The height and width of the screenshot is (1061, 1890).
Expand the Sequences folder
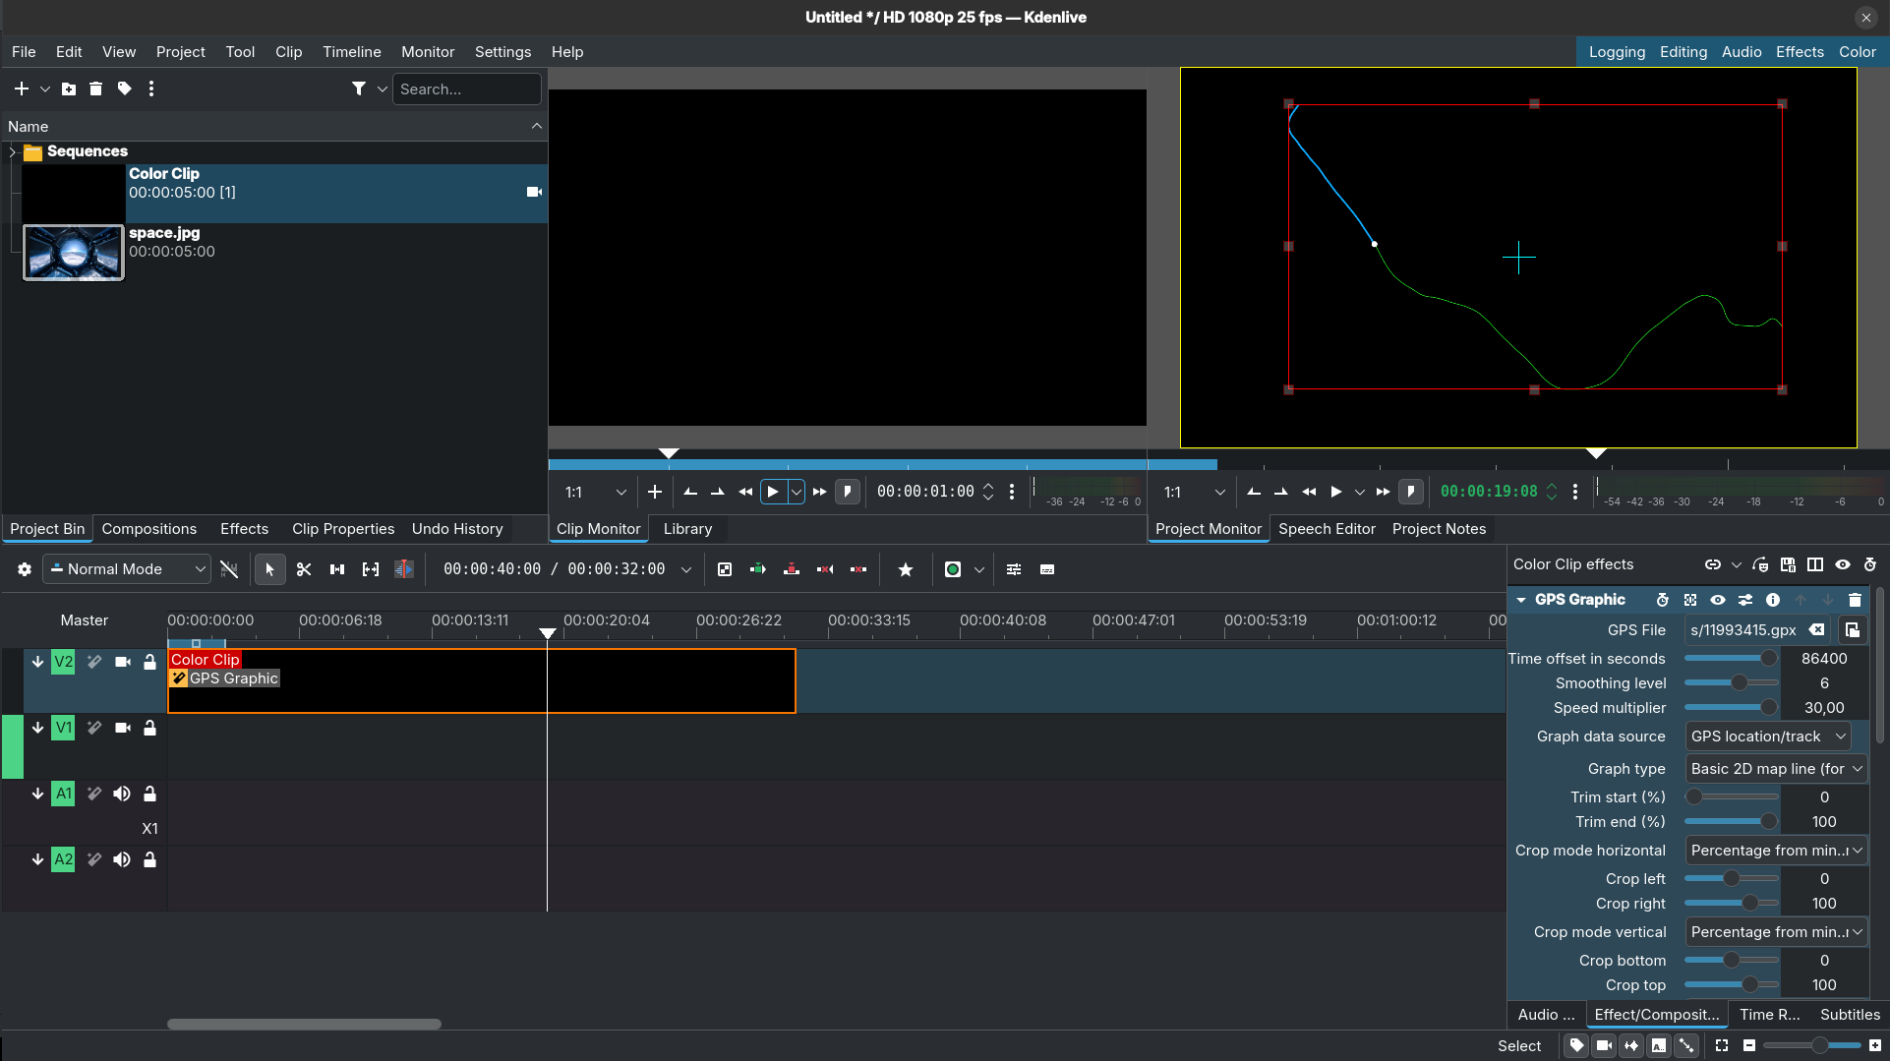click(12, 151)
